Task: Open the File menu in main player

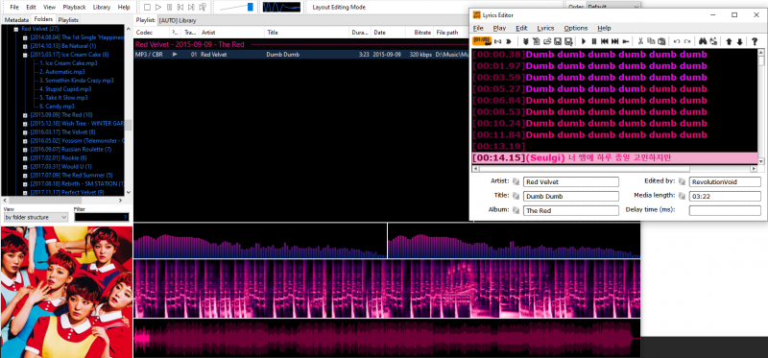Action: click(14, 8)
